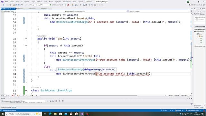Click the account avatar icon
This screenshot has width=206, height=116.
point(188,2)
